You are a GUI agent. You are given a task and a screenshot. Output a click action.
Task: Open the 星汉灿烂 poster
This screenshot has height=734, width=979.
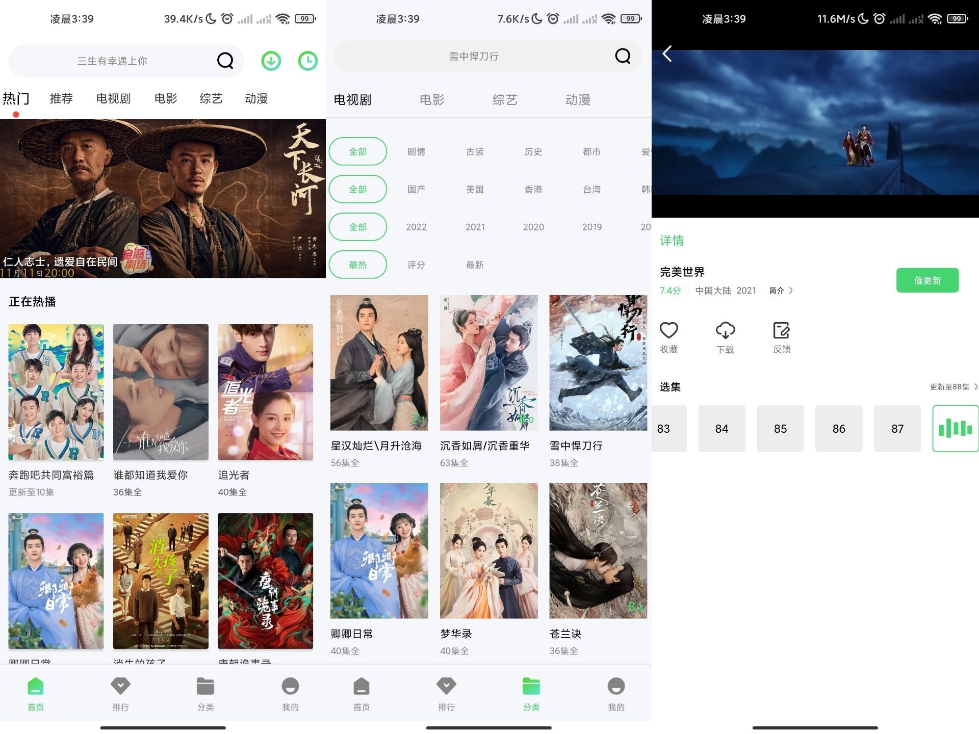click(x=379, y=363)
